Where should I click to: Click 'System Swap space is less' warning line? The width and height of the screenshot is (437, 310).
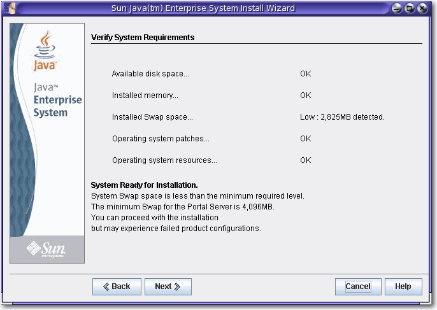tap(197, 196)
